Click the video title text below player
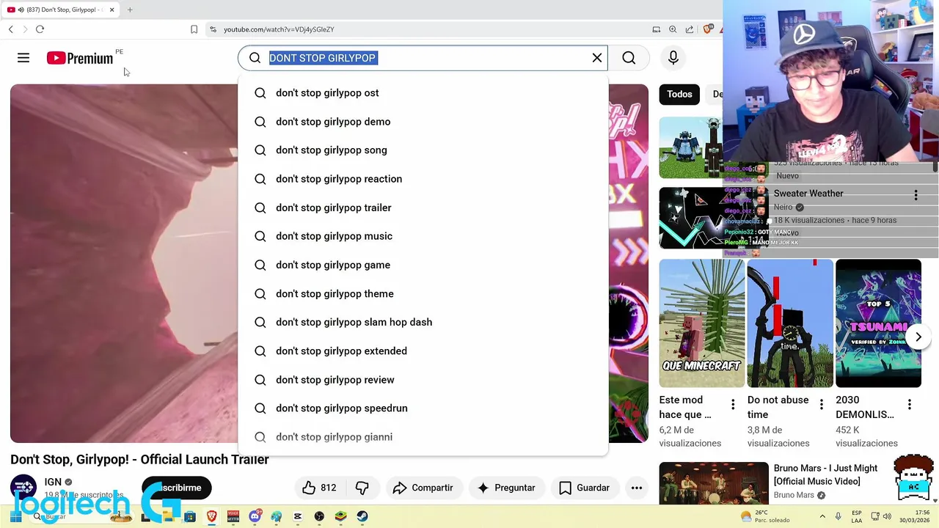The height and width of the screenshot is (528, 939). 139,459
